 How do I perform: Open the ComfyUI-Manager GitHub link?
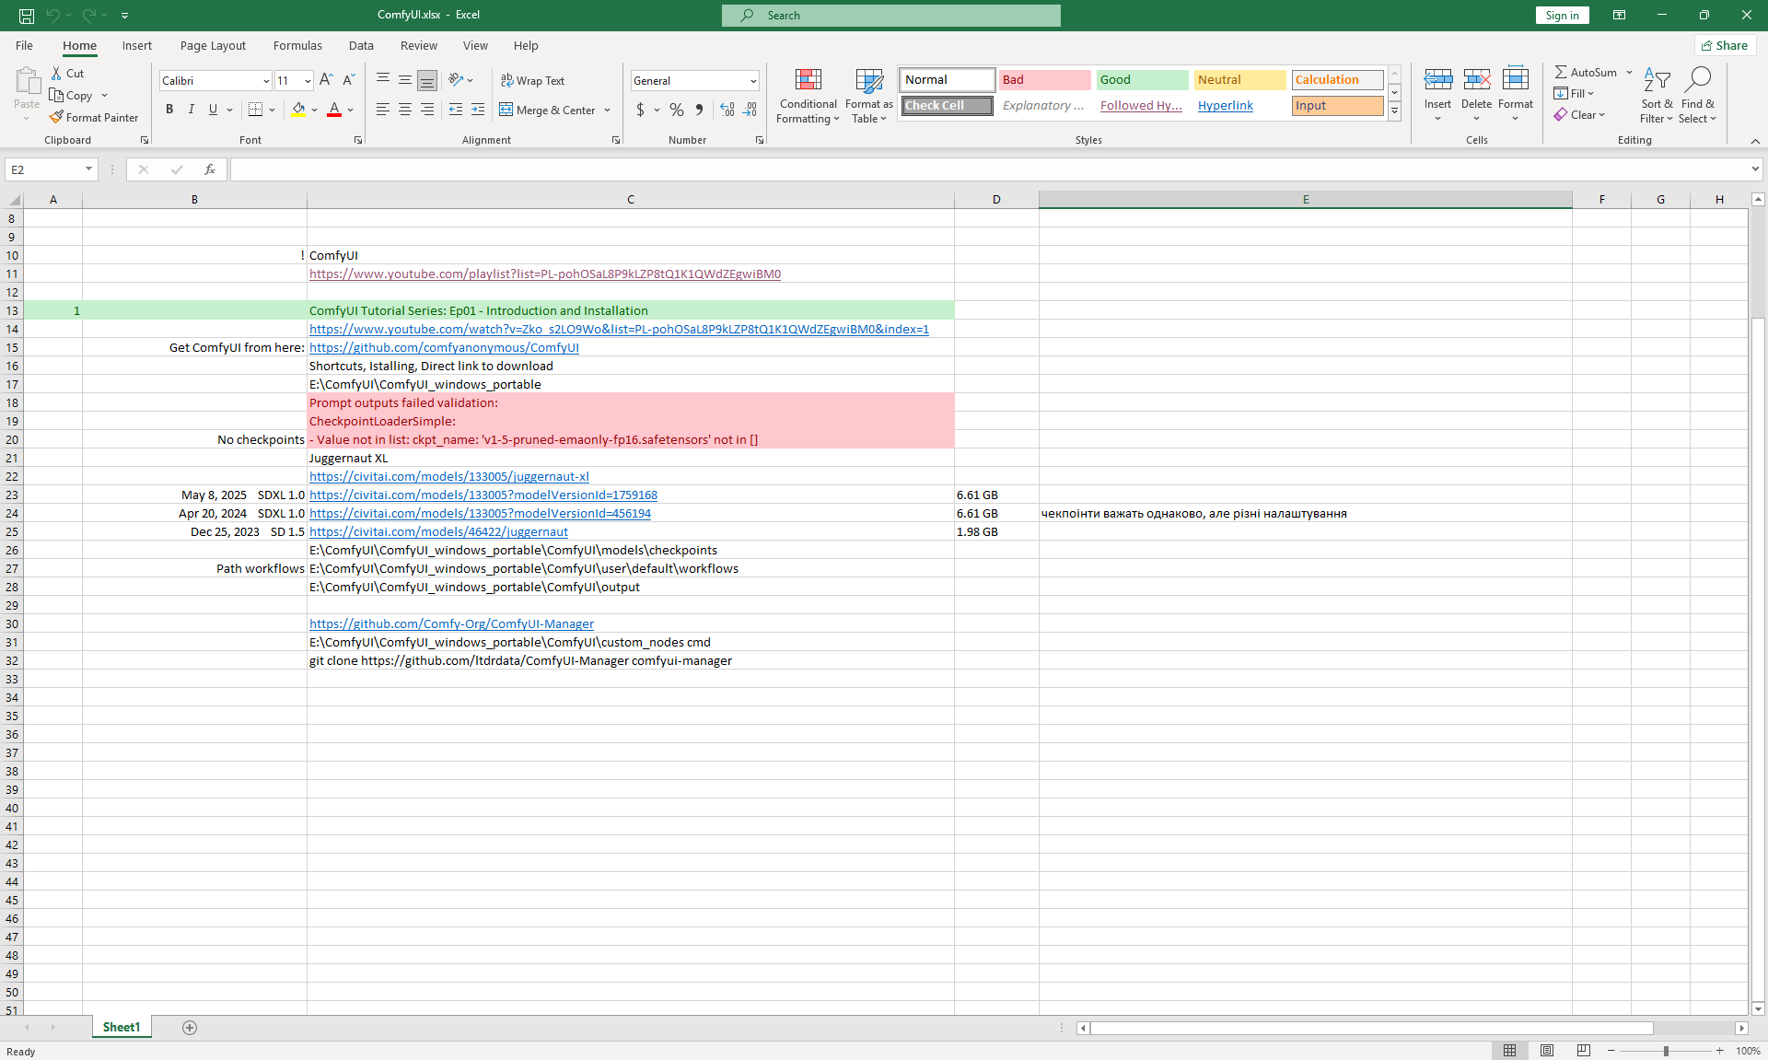pyautogui.click(x=451, y=623)
